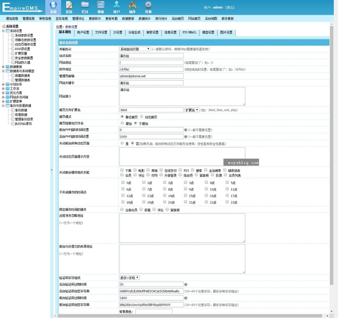338x318 pixels.
Task: Switch to the 图片设置 tab
Action: [226, 32]
